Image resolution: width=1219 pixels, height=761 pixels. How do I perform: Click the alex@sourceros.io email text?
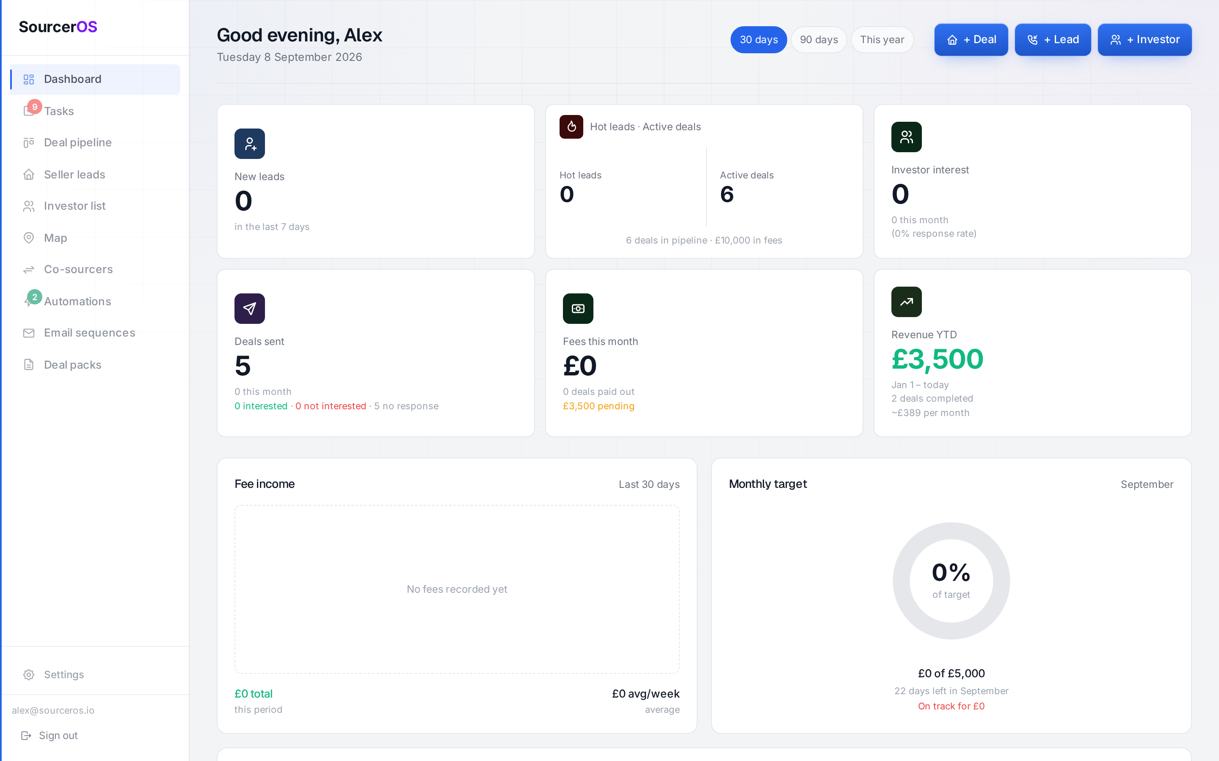pos(53,710)
